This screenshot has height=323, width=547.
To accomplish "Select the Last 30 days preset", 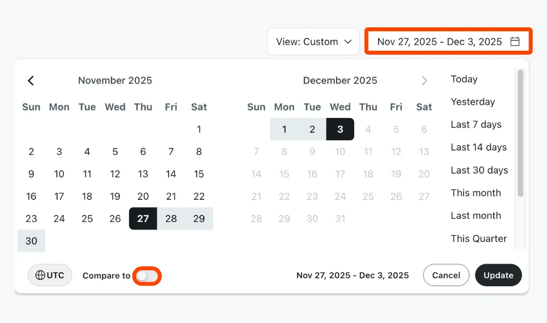I will point(479,170).
